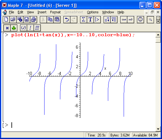Create a new worksheet with the blank page icon

point(6,20)
